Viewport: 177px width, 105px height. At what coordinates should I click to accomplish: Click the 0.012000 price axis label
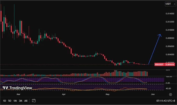click(170, 22)
